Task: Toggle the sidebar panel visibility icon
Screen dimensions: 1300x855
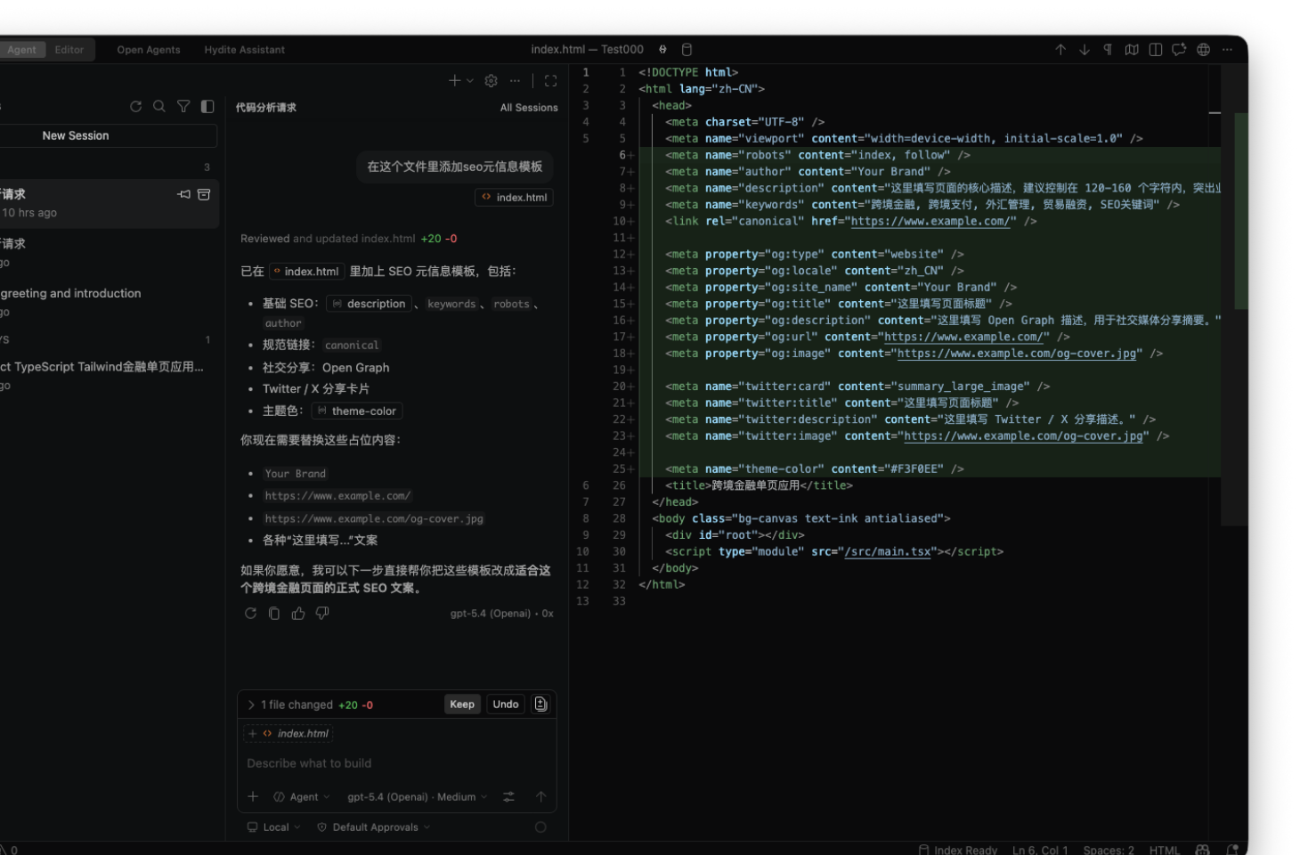Action: (x=207, y=106)
